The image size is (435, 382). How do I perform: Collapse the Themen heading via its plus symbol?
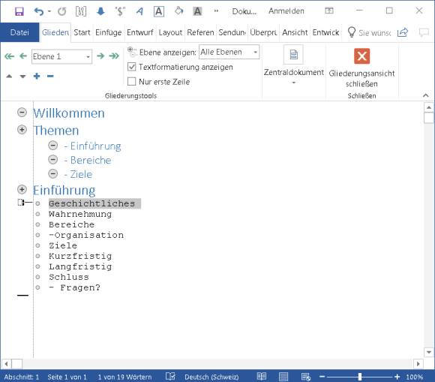point(22,130)
